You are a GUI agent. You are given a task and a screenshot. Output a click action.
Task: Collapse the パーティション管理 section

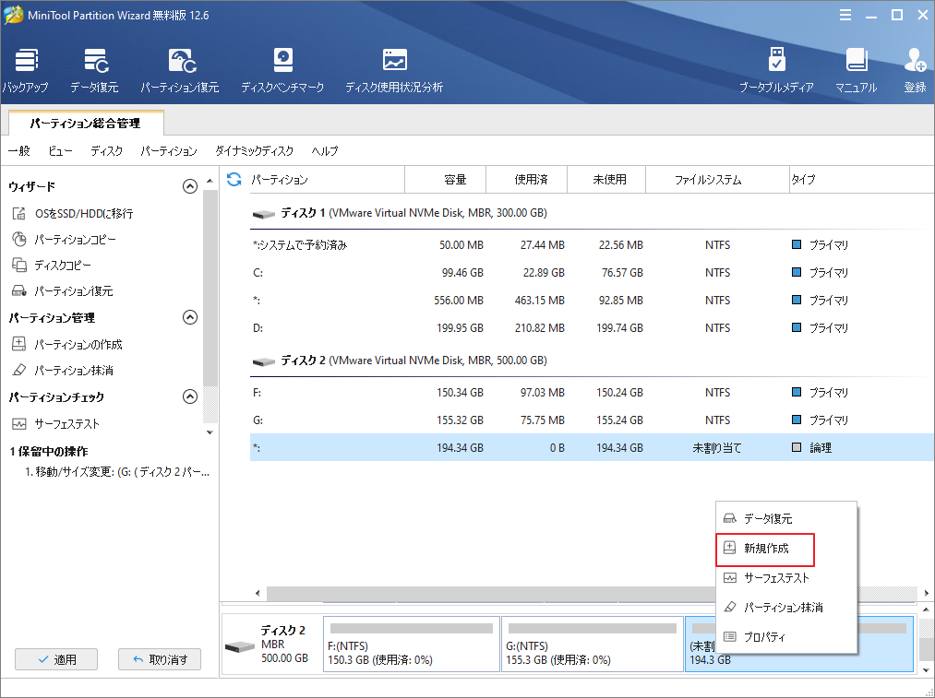coord(190,317)
